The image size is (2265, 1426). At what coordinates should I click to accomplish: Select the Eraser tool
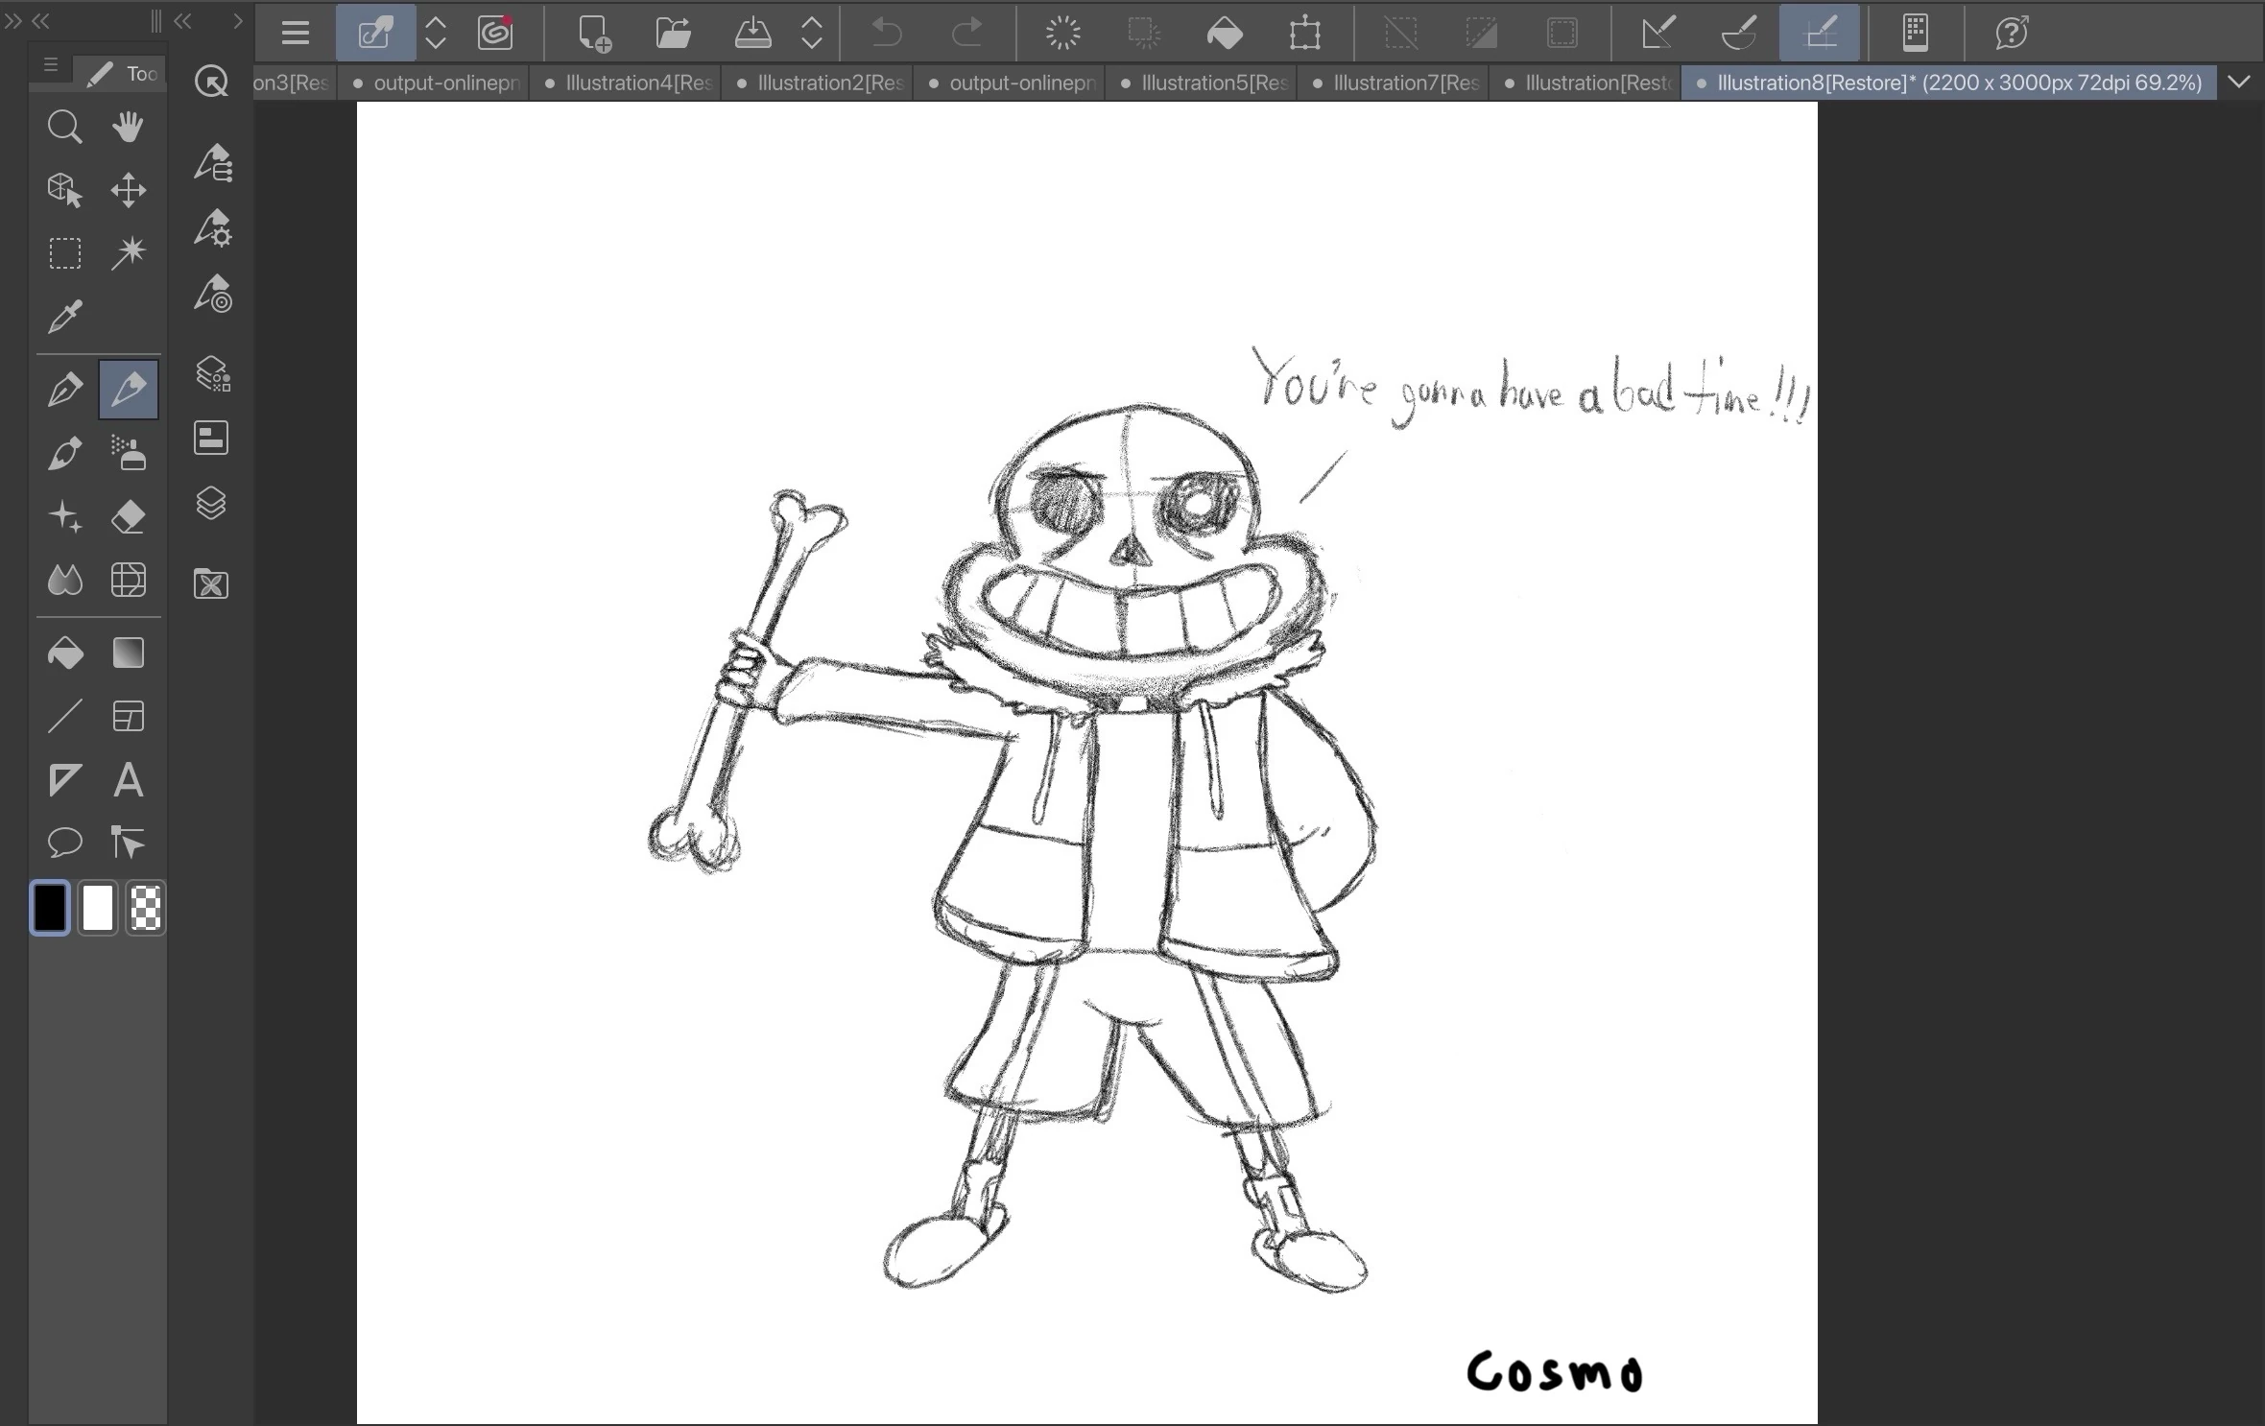coord(128,517)
